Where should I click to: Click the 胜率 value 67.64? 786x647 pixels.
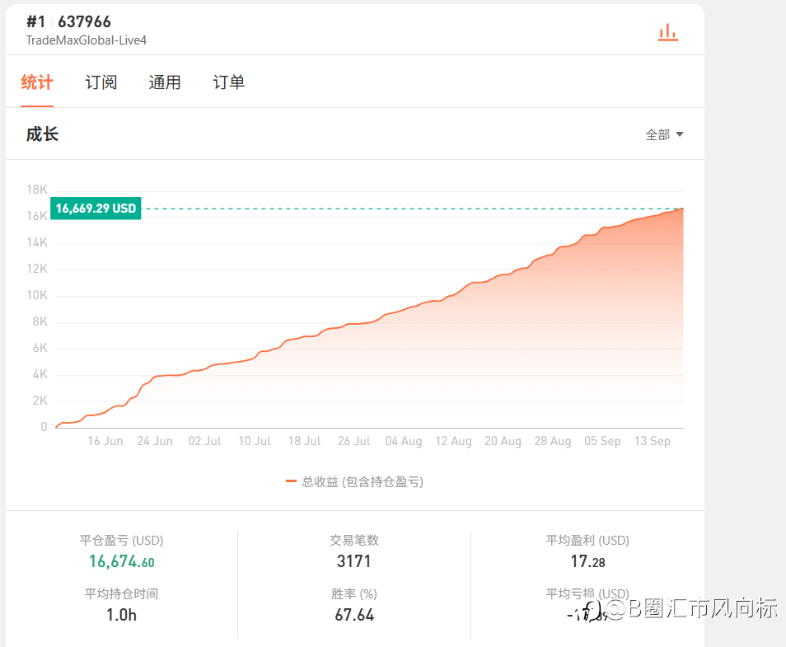(x=354, y=615)
